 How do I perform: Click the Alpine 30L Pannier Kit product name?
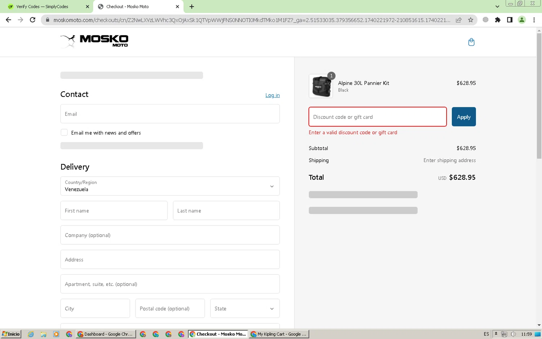364,83
